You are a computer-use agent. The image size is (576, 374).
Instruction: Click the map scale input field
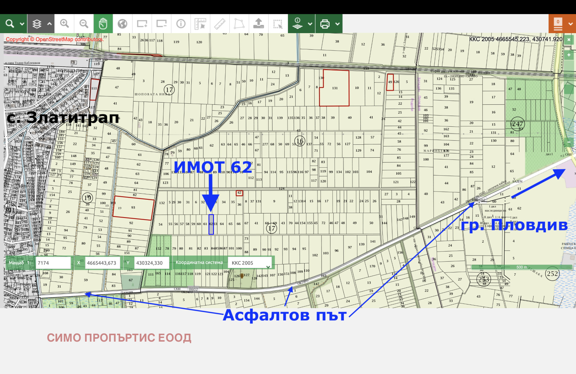point(53,263)
